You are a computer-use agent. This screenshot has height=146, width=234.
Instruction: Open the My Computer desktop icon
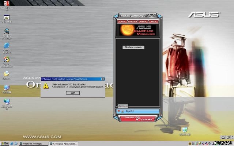7,89
